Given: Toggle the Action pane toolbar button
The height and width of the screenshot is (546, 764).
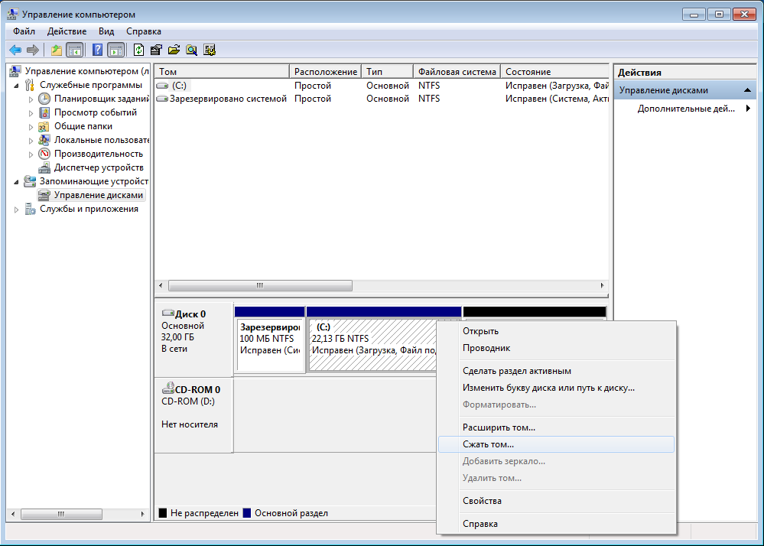Looking at the screenshot, I should [x=116, y=50].
